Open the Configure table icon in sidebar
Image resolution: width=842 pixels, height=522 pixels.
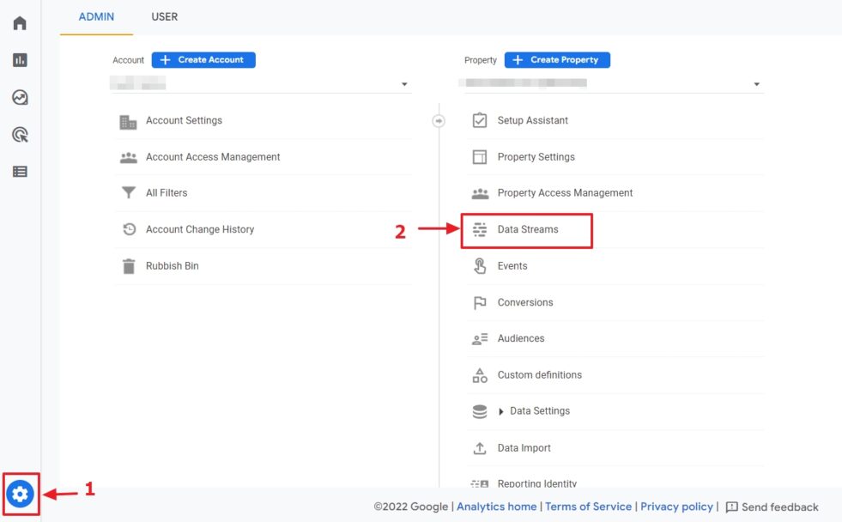pyautogui.click(x=20, y=172)
